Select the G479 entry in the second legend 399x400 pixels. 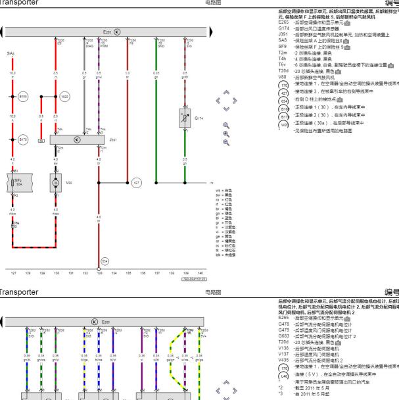[315, 330]
